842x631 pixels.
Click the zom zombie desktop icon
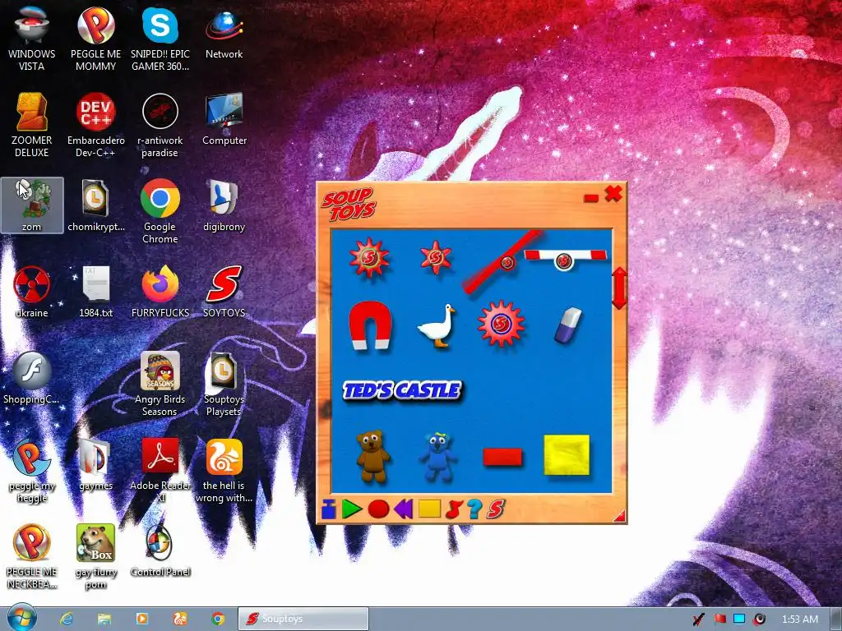(x=32, y=205)
